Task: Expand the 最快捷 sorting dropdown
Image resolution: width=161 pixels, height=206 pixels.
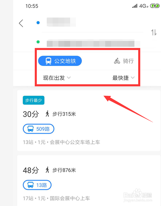Action: tap(124, 78)
